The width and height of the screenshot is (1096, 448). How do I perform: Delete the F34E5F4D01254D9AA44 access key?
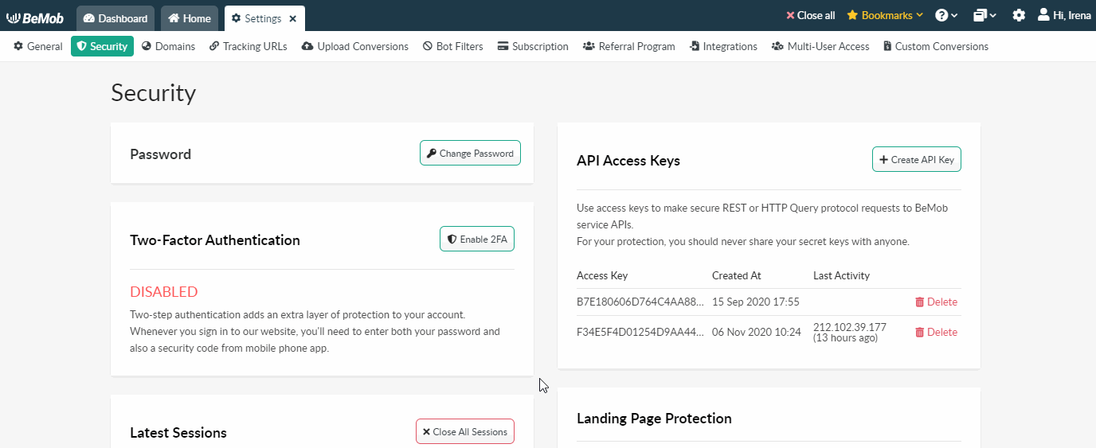(936, 332)
